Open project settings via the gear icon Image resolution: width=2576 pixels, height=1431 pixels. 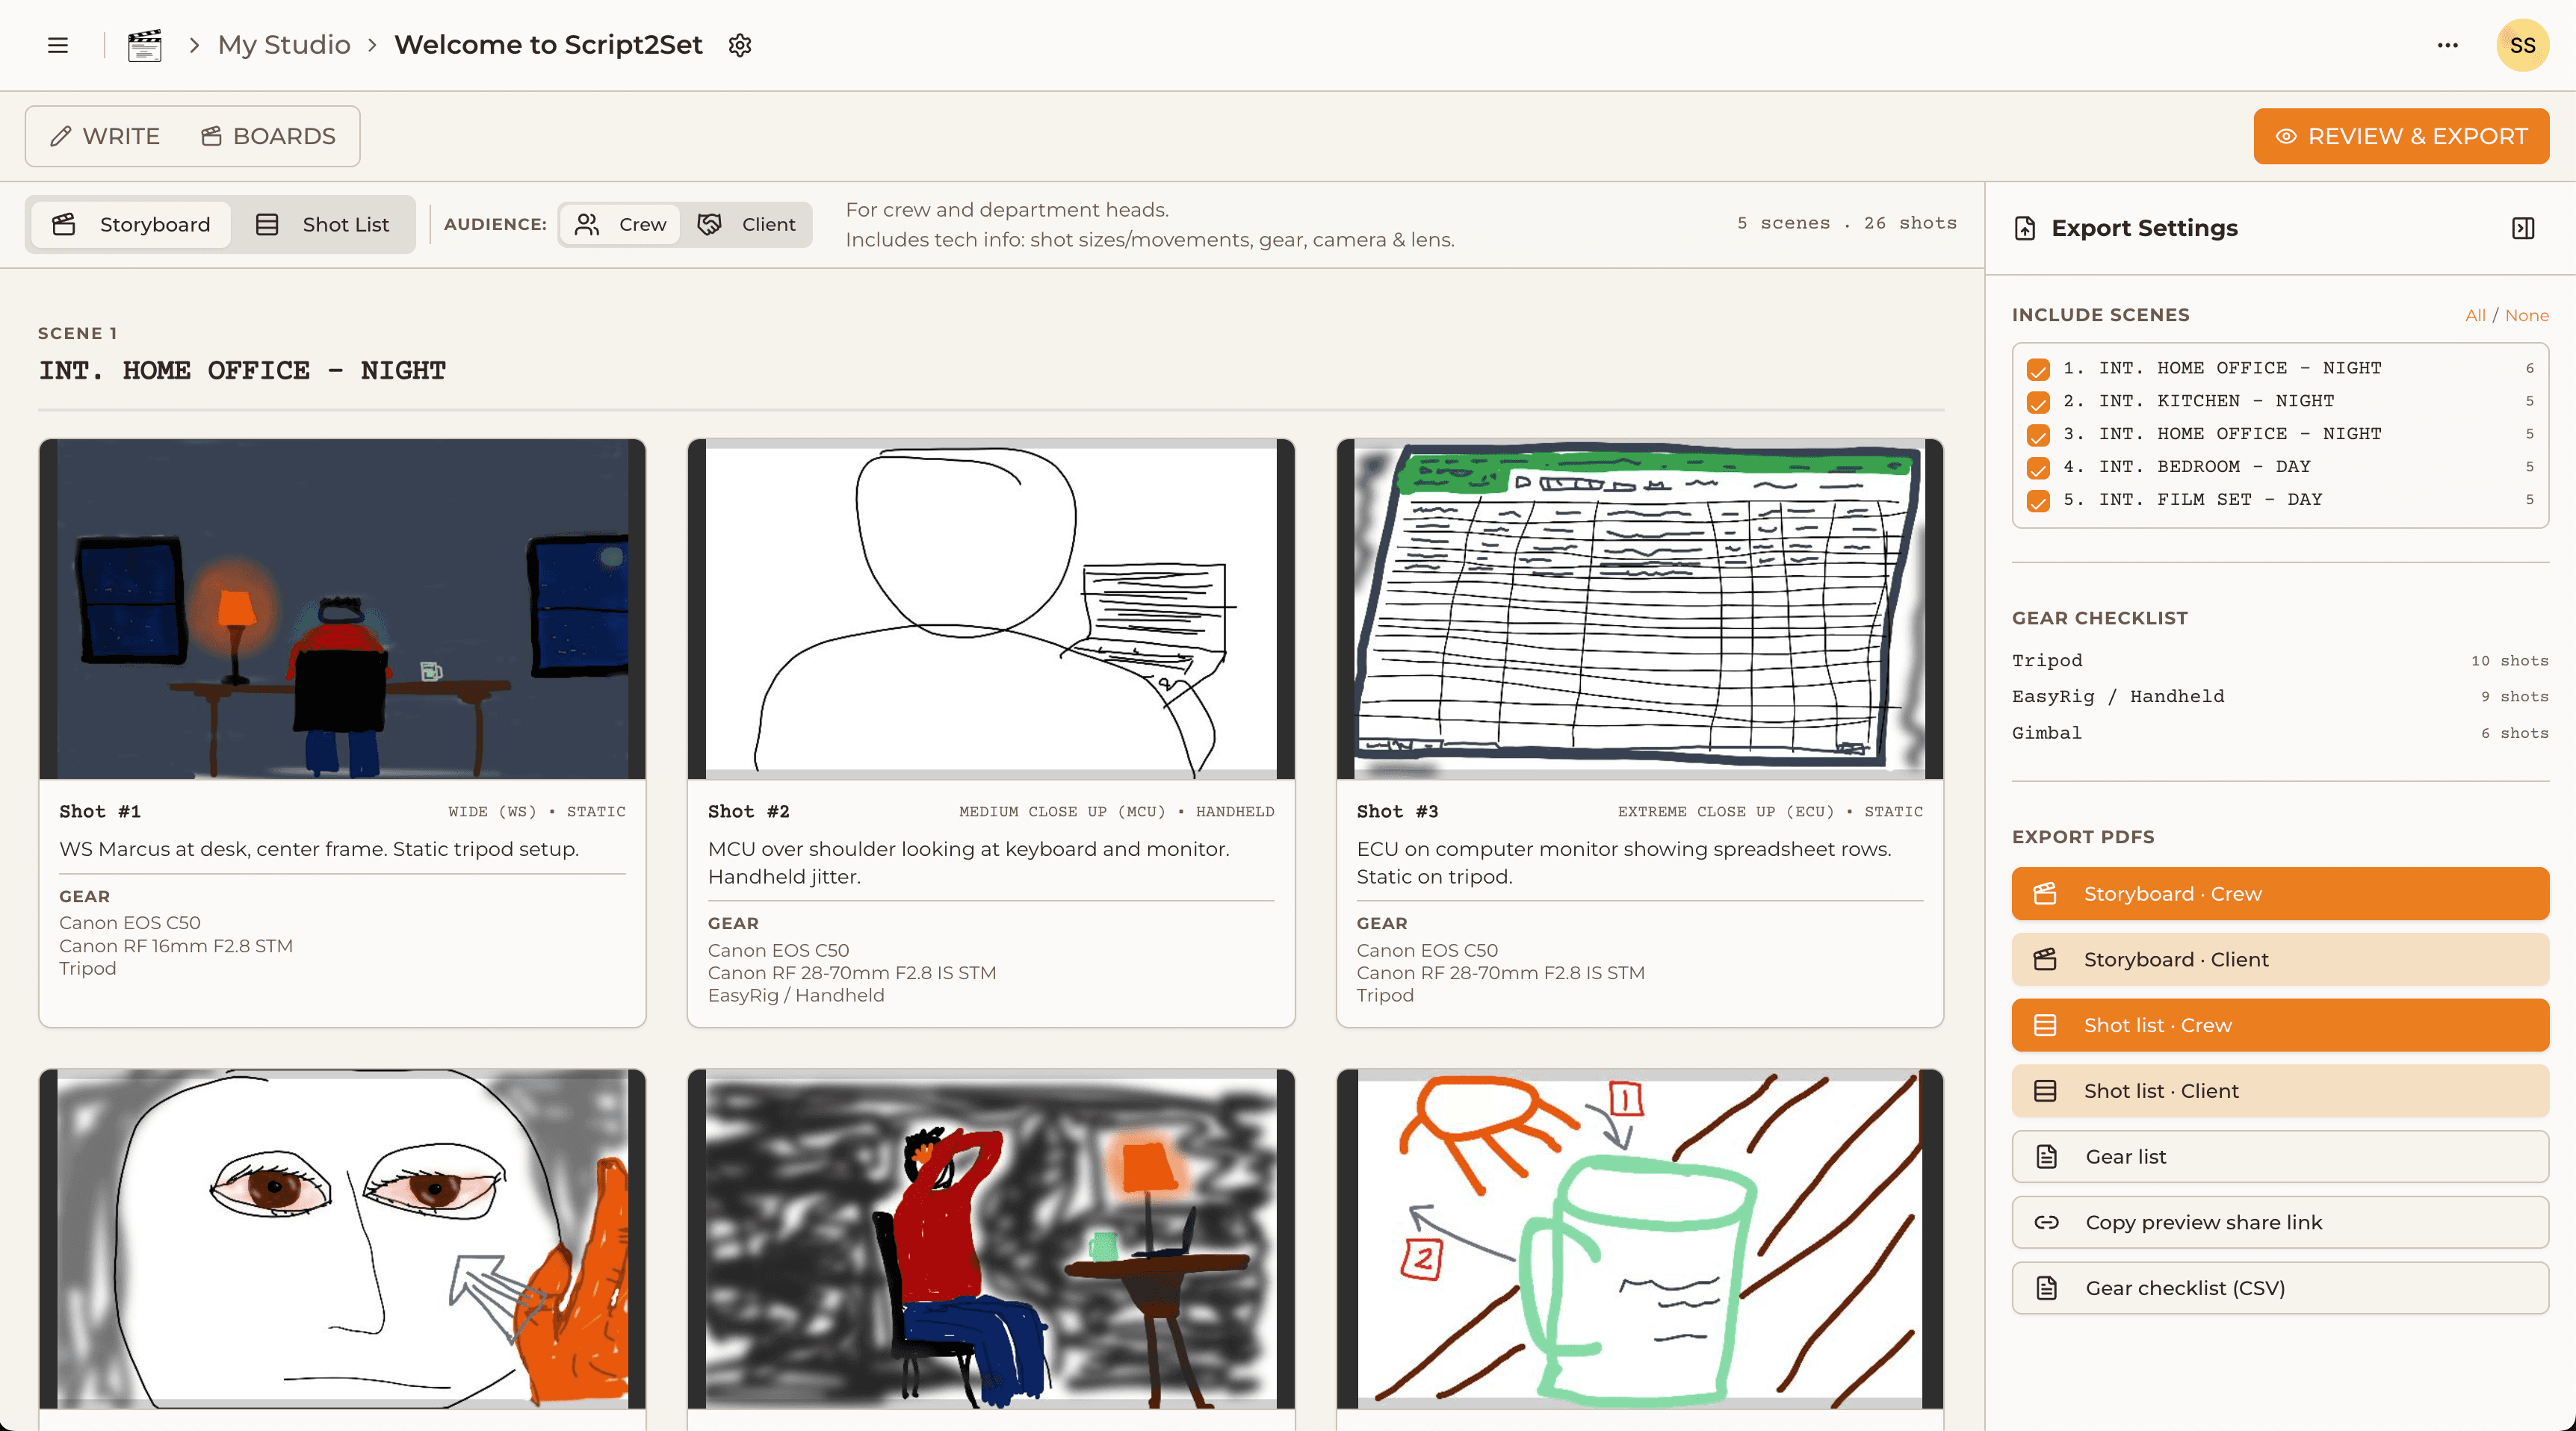tap(740, 45)
